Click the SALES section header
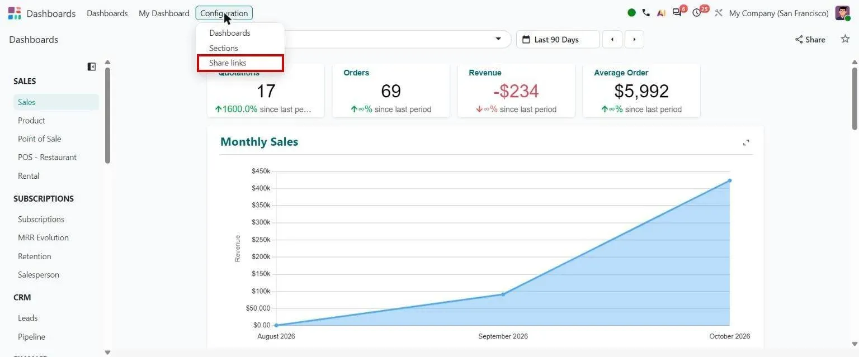Image resolution: width=859 pixels, height=357 pixels. click(25, 82)
